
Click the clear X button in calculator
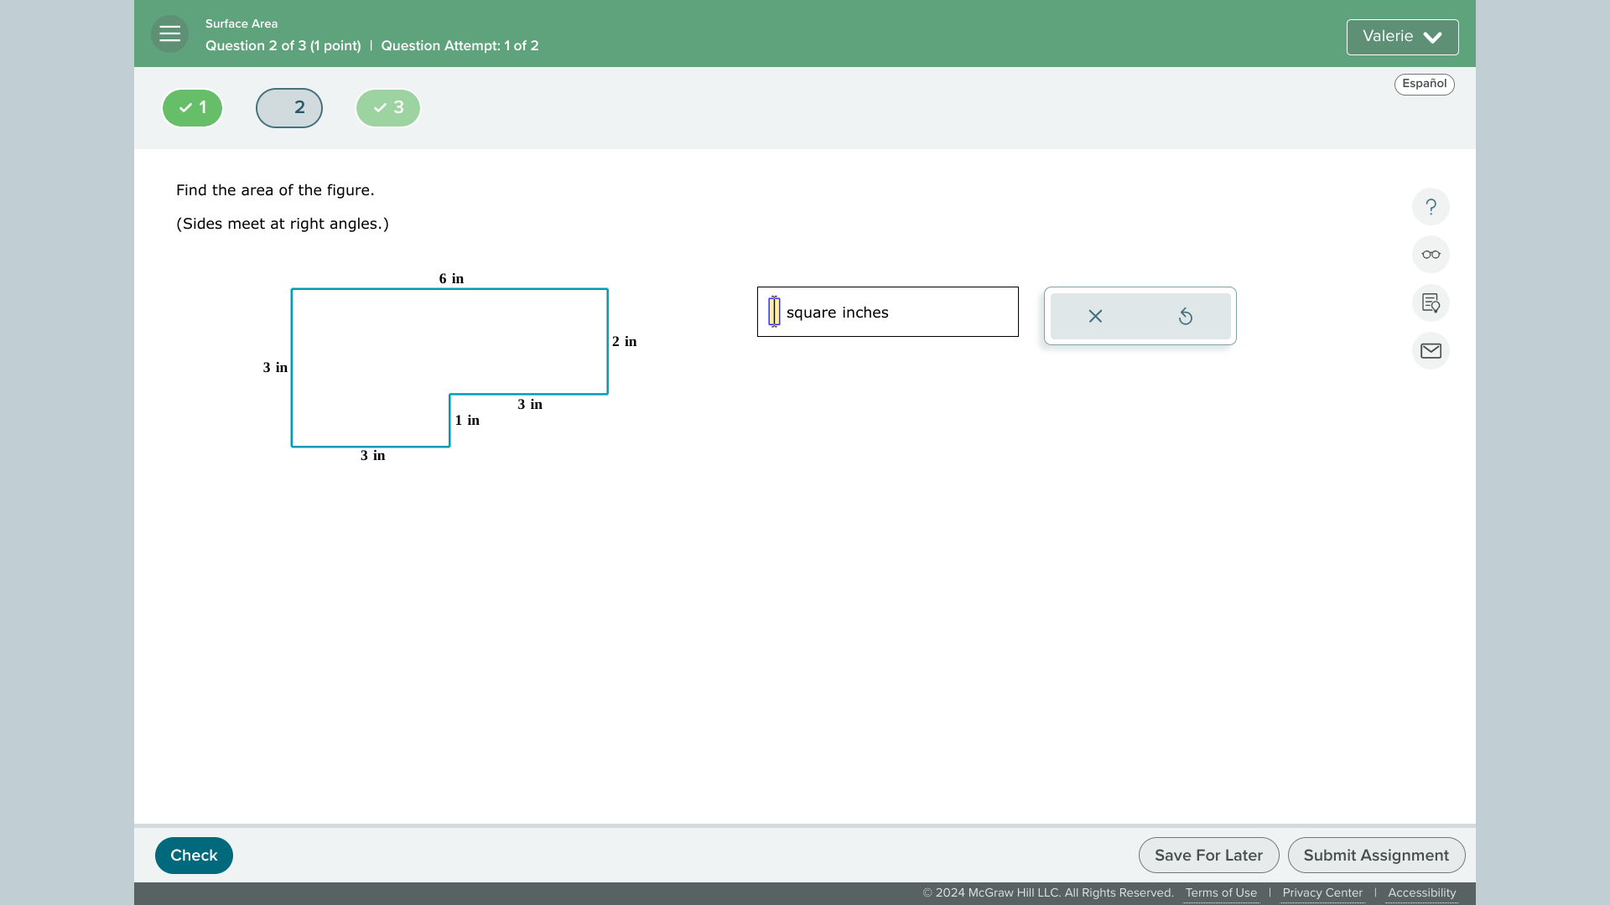[x=1094, y=316]
